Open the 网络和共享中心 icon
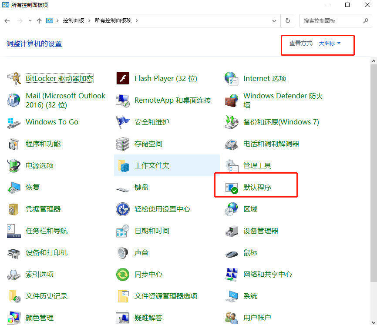 pos(231,275)
